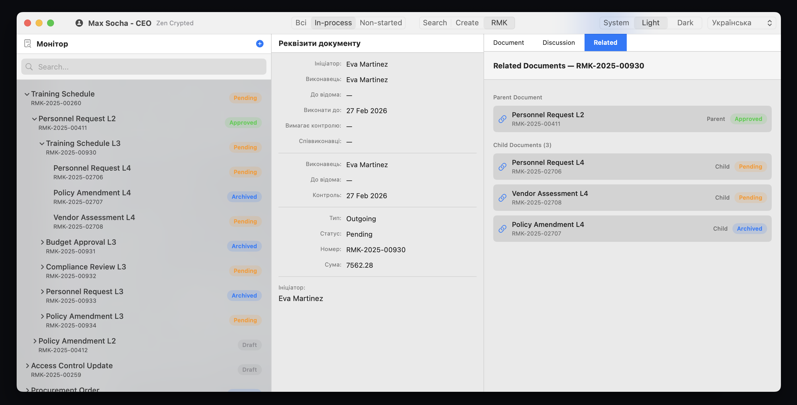Click the Монітор document icon

point(28,44)
